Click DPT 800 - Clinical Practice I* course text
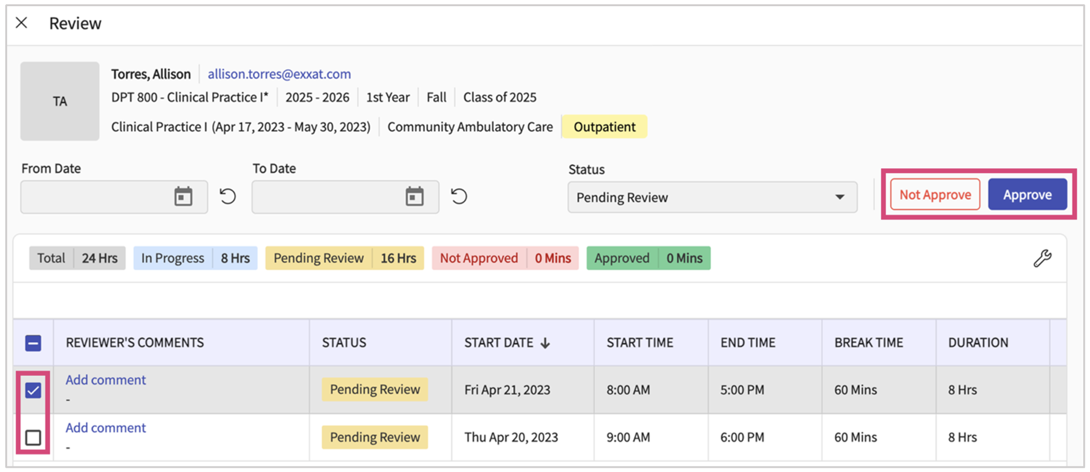1090x472 pixels. 190,97
